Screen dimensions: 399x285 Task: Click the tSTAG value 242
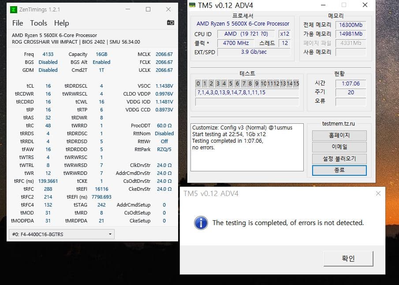(x=101, y=205)
